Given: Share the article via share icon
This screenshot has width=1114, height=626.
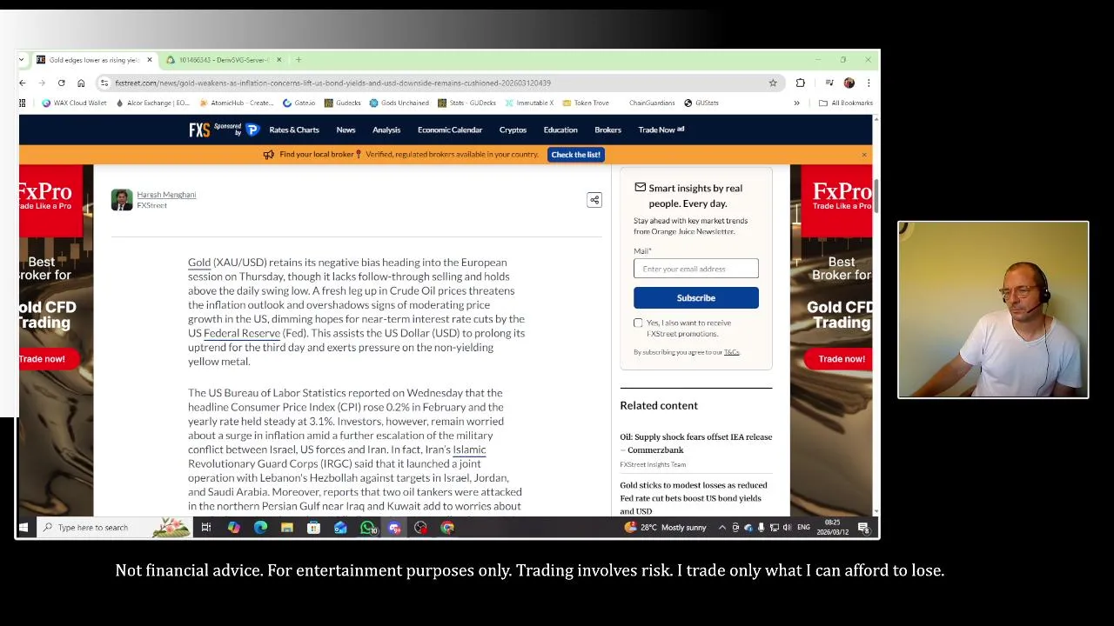Looking at the screenshot, I should point(594,200).
